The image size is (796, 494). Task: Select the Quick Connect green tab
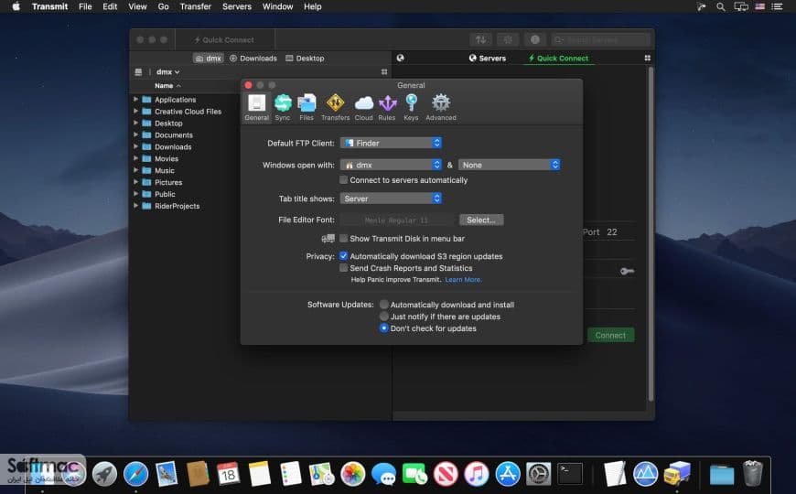[558, 59]
